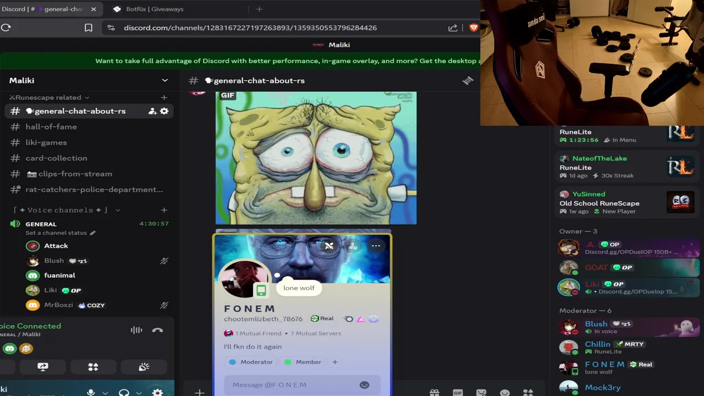Create channel in Voice channels category
Viewport: 704px width, 396px height.
pos(164,210)
